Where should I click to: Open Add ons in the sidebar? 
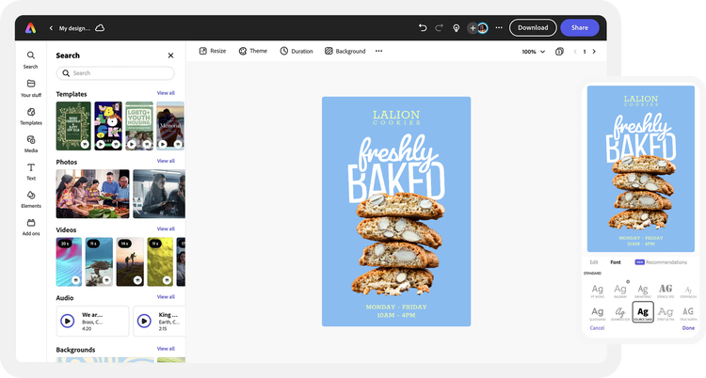[x=31, y=228]
